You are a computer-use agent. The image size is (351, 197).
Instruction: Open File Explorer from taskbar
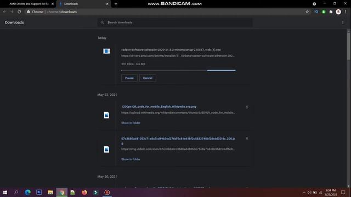point(50,192)
